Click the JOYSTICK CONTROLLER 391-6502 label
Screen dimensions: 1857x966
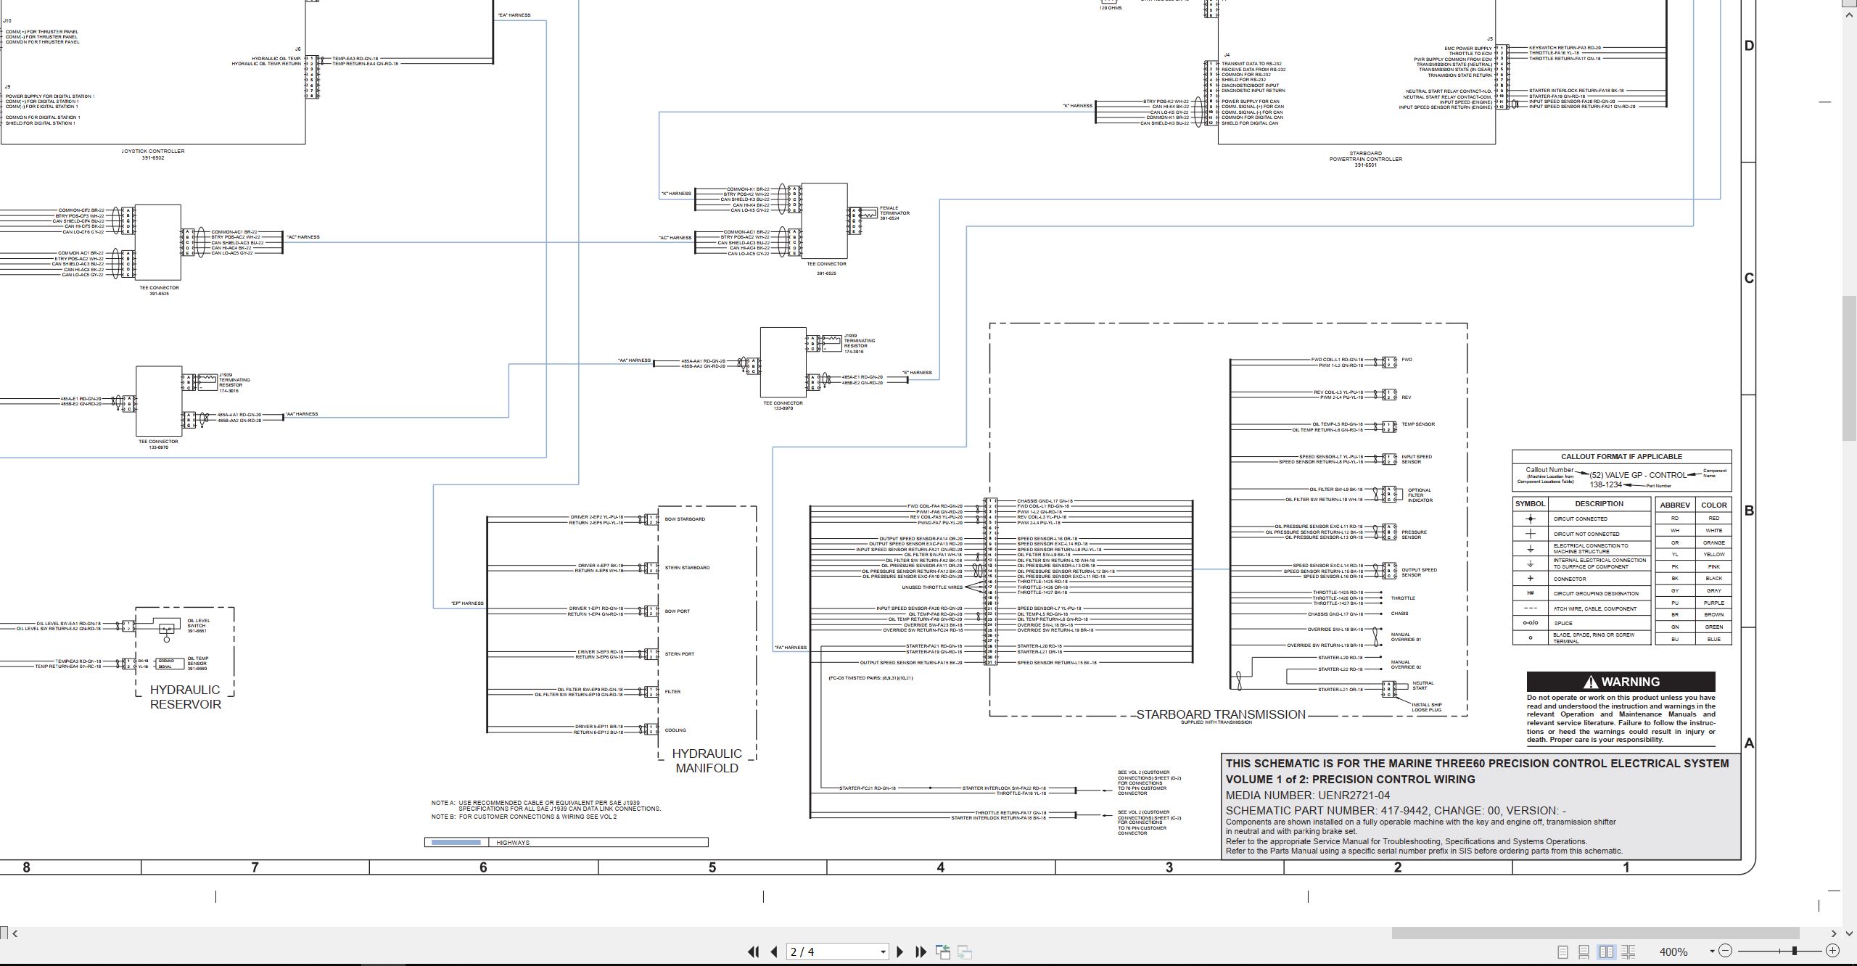(x=152, y=154)
